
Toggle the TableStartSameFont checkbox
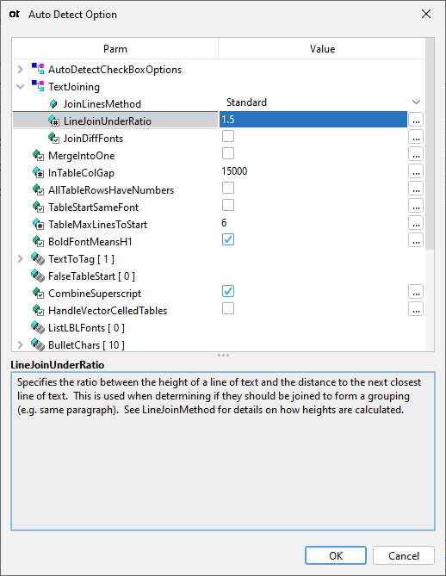point(228,206)
